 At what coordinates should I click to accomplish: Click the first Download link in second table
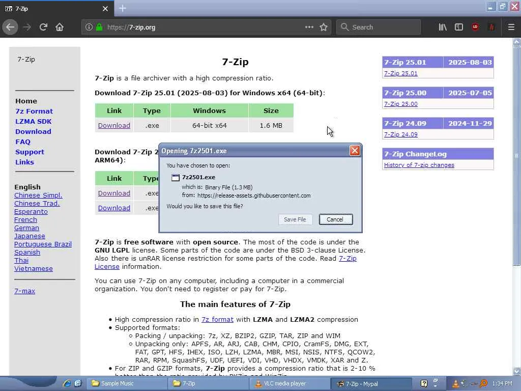click(x=114, y=193)
